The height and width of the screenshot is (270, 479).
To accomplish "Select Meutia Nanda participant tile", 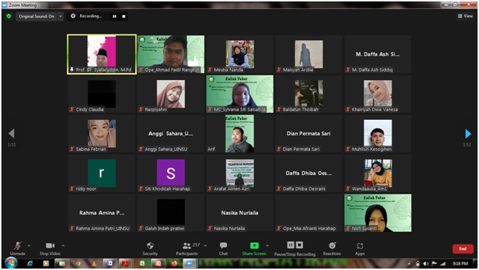I will (240, 54).
